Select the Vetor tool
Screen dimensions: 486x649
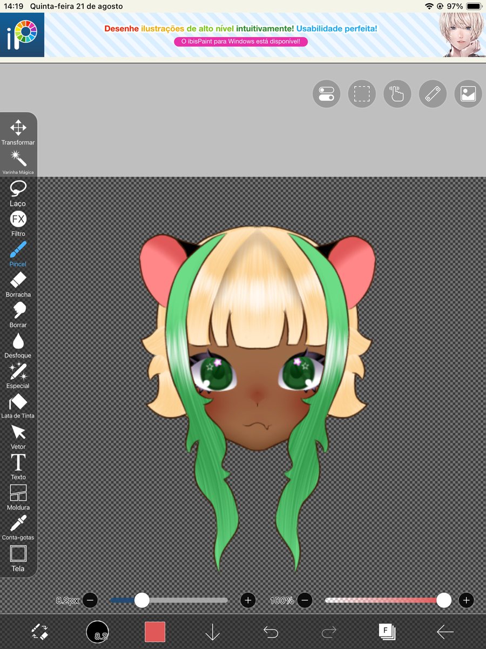click(18, 436)
